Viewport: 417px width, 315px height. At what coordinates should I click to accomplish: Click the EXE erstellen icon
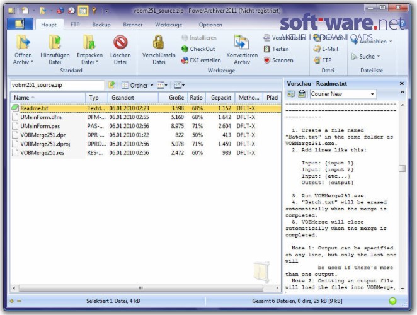185,60
